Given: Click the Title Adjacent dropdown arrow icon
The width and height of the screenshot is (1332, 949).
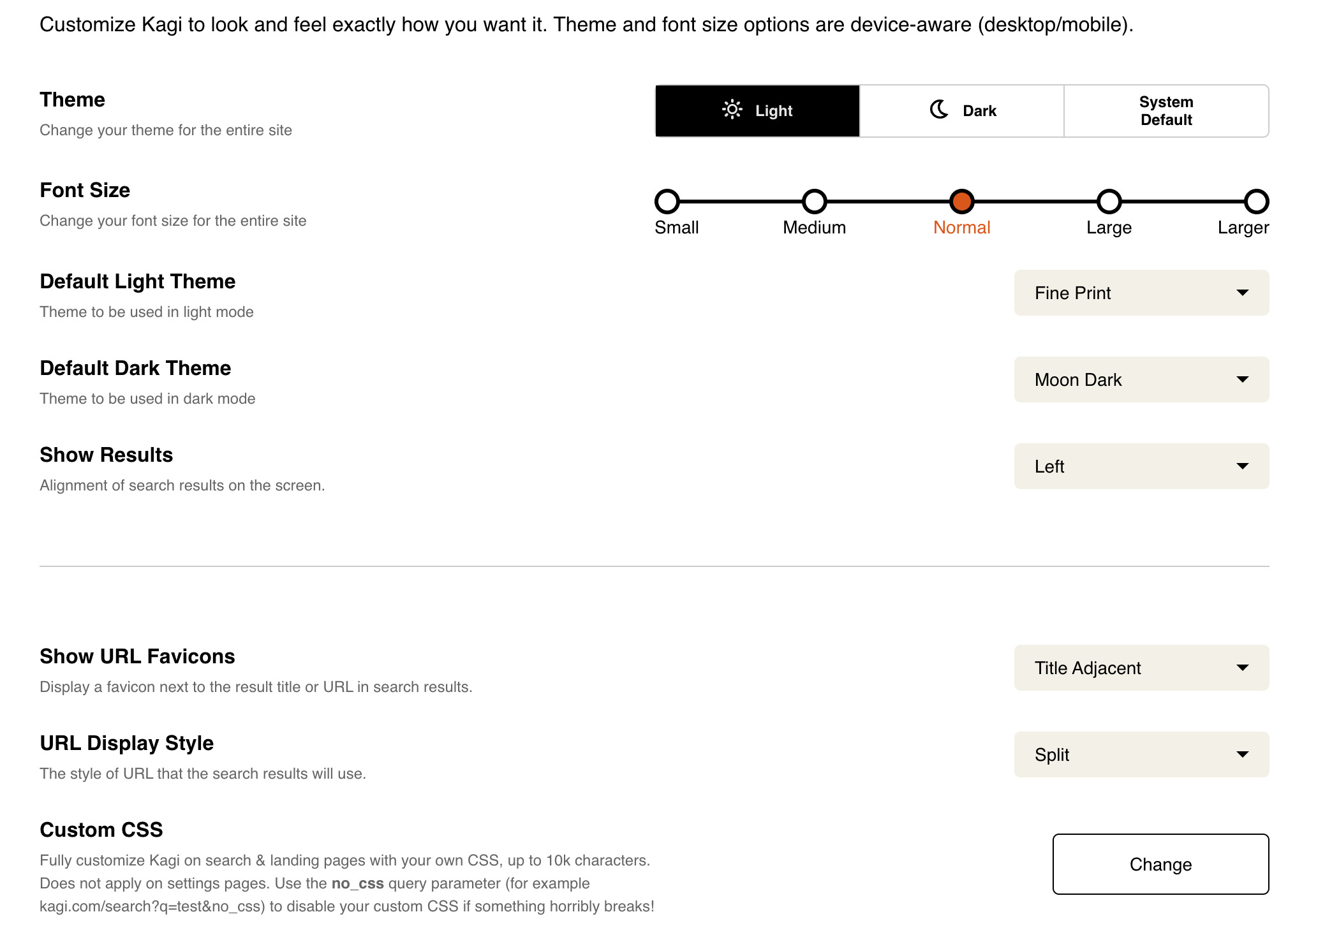Looking at the screenshot, I should [x=1242, y=668].
